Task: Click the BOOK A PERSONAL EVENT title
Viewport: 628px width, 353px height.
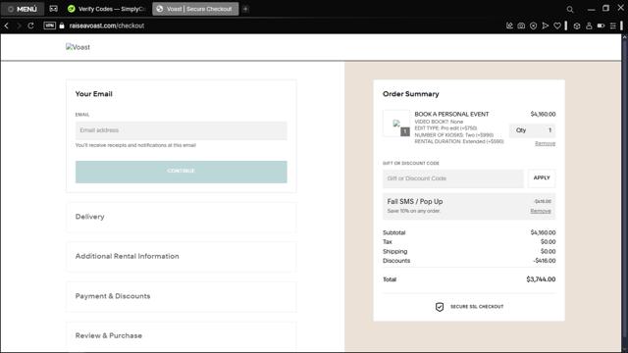Action: pyautogui.click(x=451, y=114)
